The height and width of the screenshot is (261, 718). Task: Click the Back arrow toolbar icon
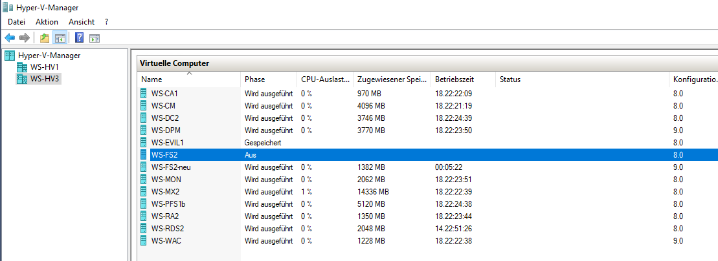[10, 38]
